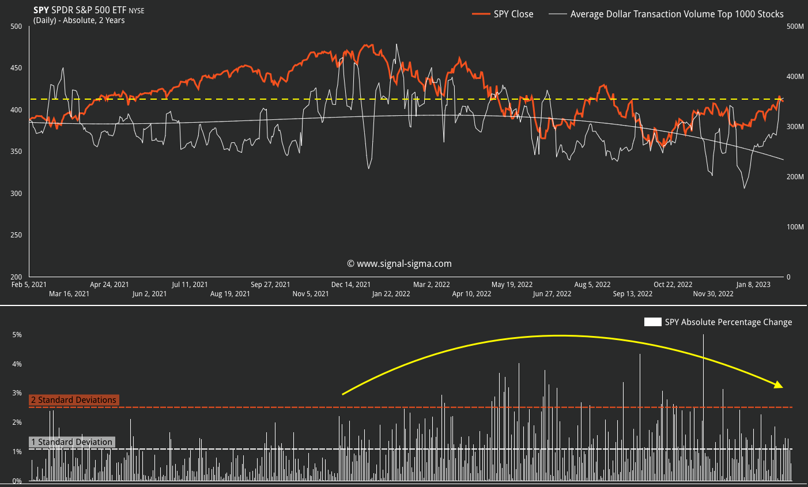Click the 500M volume axis label
808x487 pixels.
795,27
